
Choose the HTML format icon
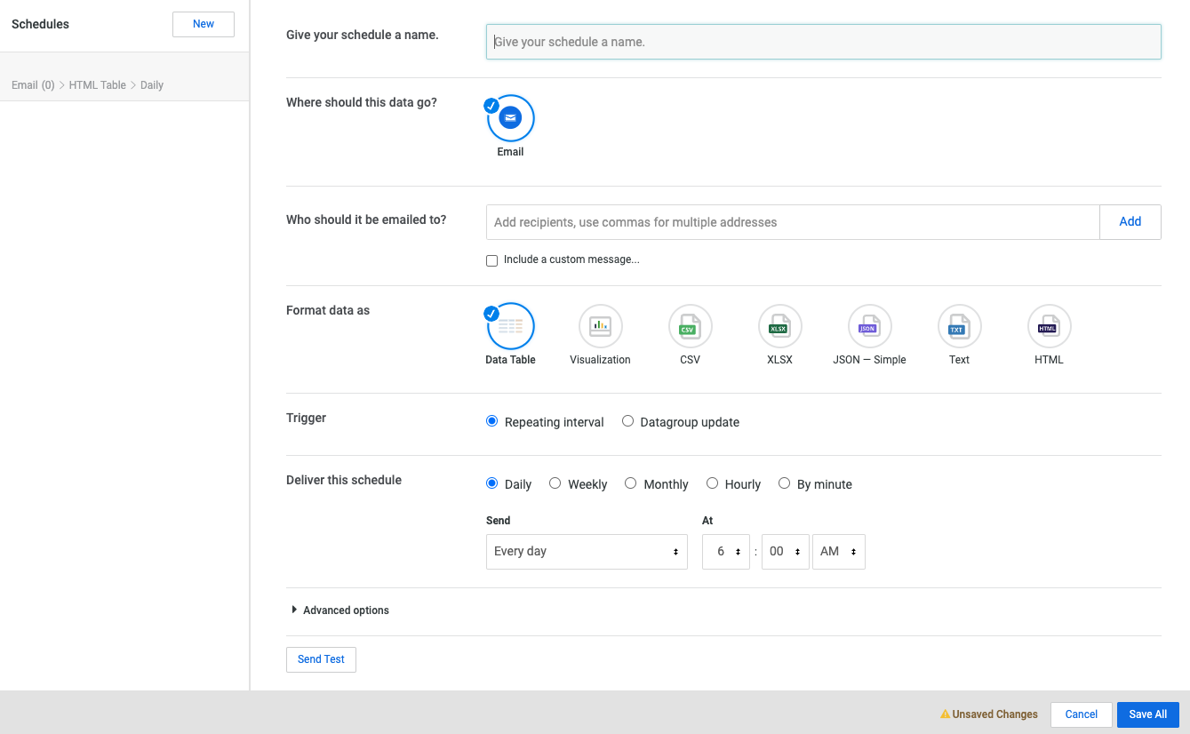[1049, 326]
